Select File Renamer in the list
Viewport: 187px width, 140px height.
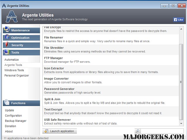[111, 40]
